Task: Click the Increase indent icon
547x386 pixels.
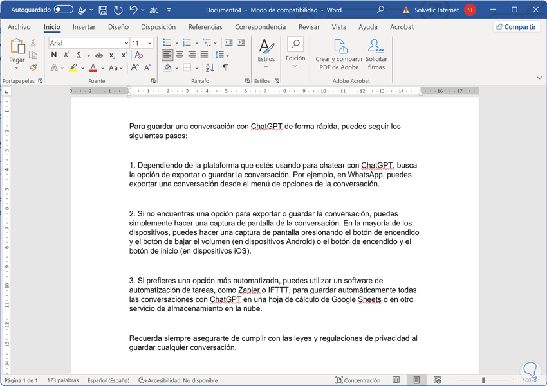Action: coord(241,42)
